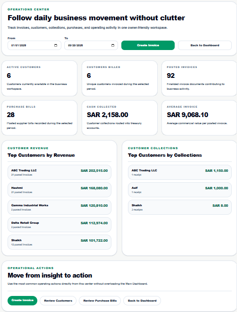Open the From date calendar picker icon
Viewport: 237px width, 312px height.
(56, 45)
